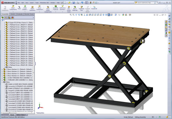Open Assembly Features

[x=56, y=8]
